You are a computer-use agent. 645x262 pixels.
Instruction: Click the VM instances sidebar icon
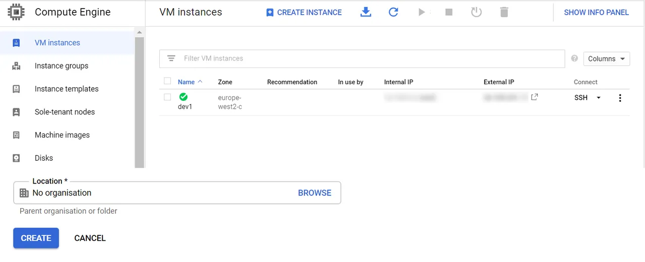16,43
